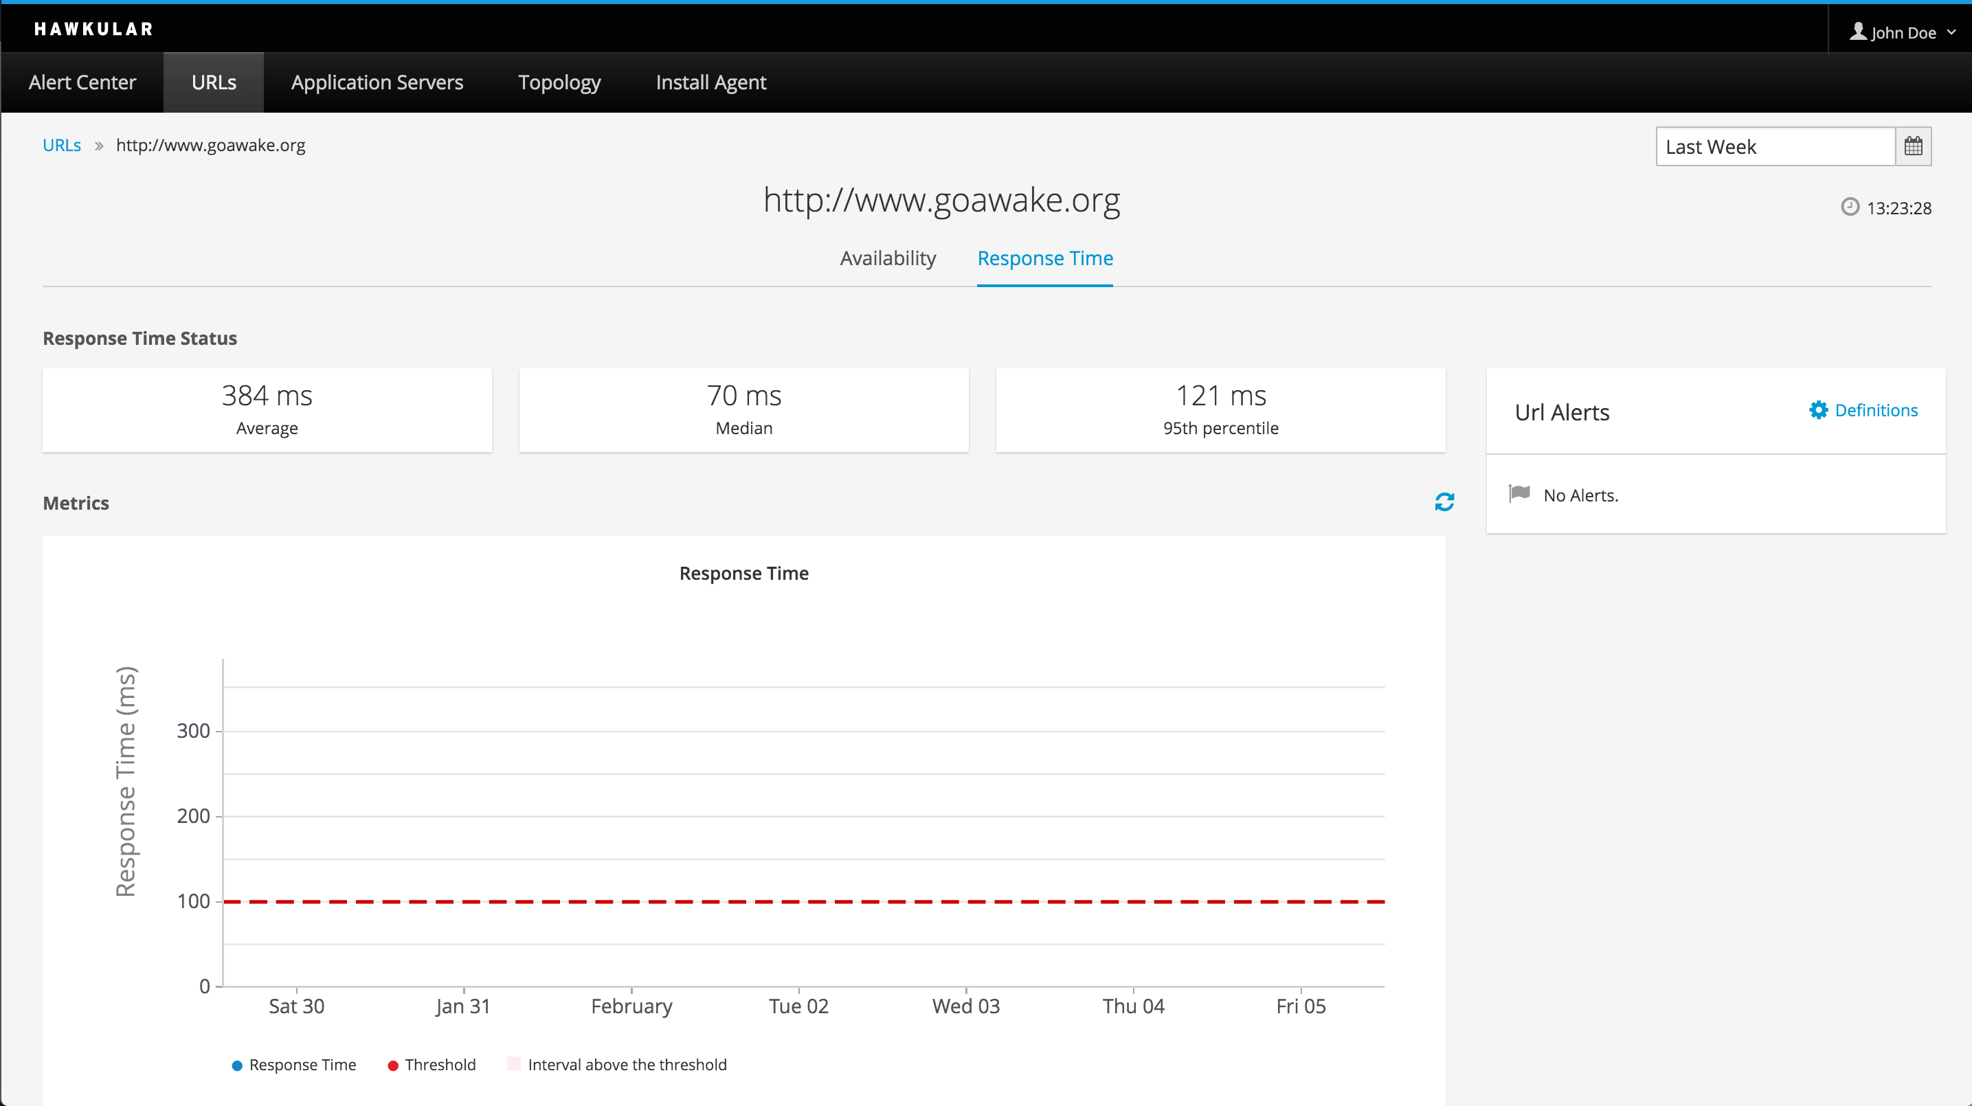Click the URLs breadcrumb link

coord(61,145)
